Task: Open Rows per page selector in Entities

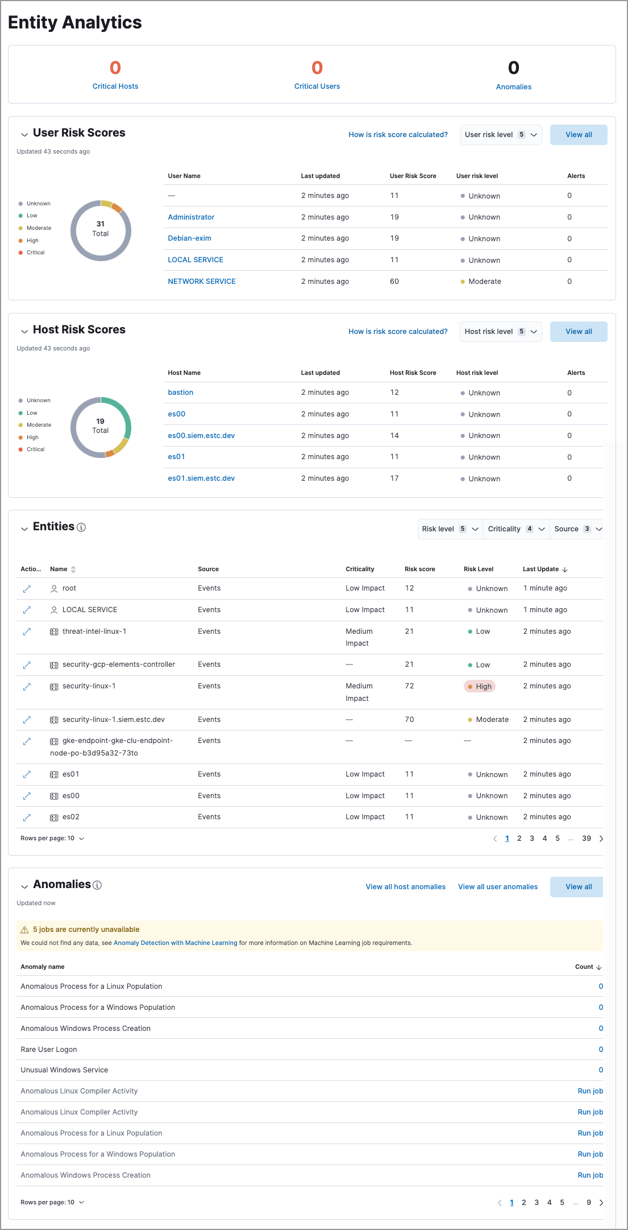Action: [52, 839]
